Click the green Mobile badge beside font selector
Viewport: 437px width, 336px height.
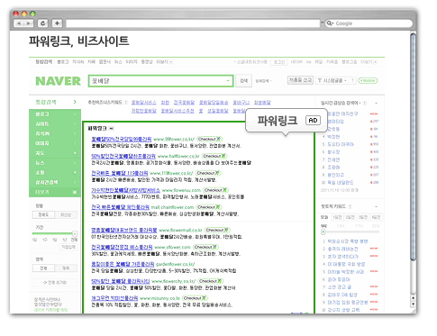coord(368,80)
